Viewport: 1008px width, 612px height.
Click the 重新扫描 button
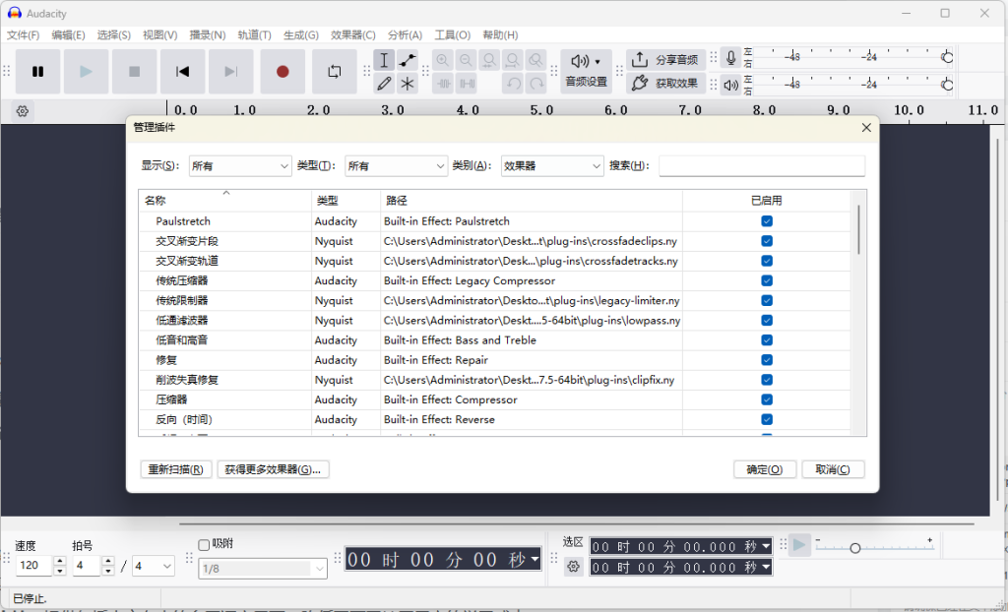click(x=175, y=469)
